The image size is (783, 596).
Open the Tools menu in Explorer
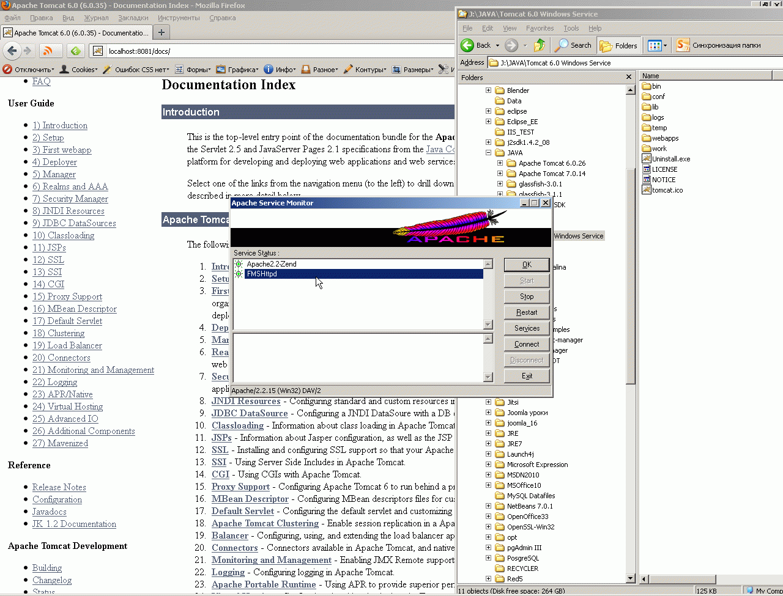(571, 28)
